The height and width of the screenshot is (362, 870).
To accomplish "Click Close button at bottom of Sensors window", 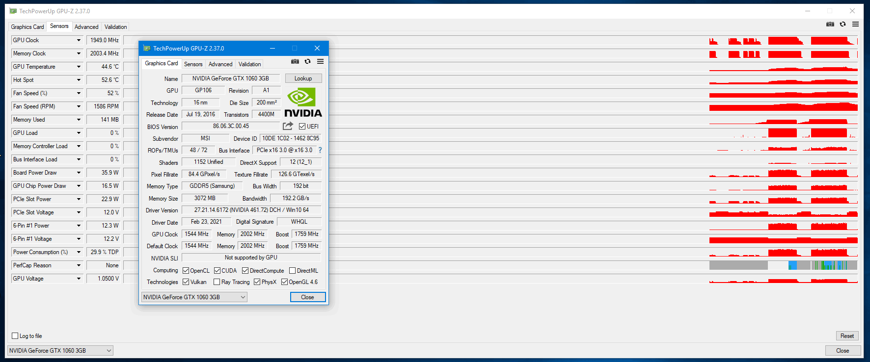I will coord(843,351).
